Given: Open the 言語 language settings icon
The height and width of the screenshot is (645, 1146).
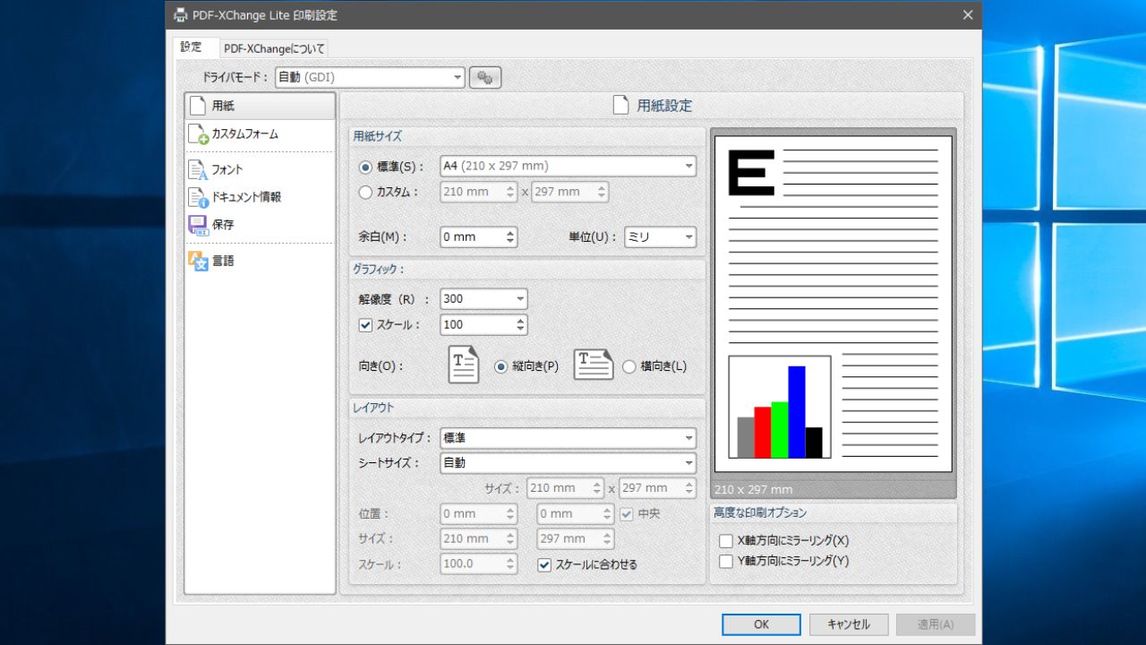Looking at the screenshot, I should tap(198, 261).
